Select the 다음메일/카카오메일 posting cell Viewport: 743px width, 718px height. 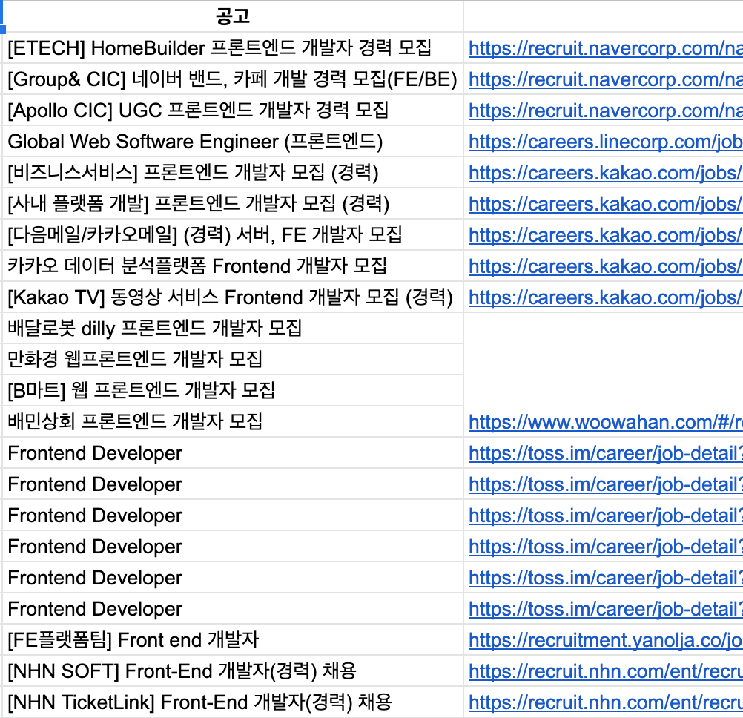233,235
